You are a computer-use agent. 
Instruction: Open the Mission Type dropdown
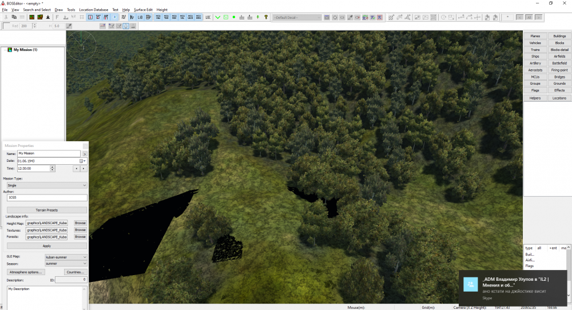[x=47, y=185]
